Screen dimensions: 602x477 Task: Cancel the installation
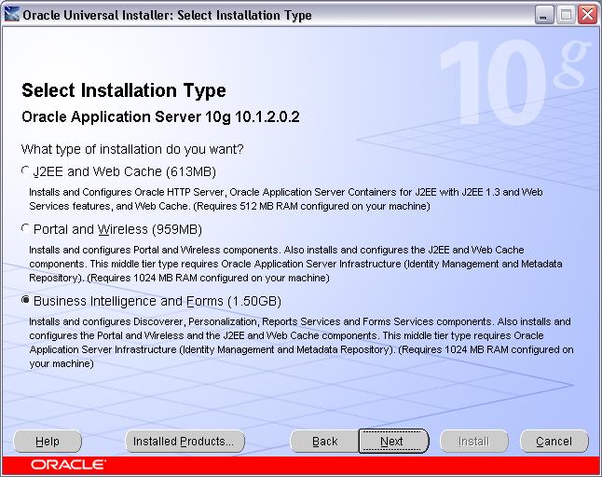pyautogui.click(x=554, y=441)
